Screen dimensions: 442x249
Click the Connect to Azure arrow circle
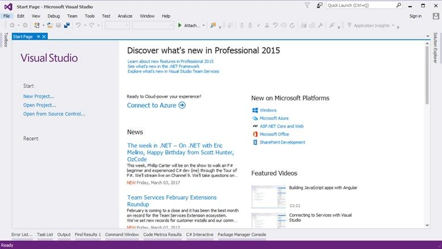point(182,105)
